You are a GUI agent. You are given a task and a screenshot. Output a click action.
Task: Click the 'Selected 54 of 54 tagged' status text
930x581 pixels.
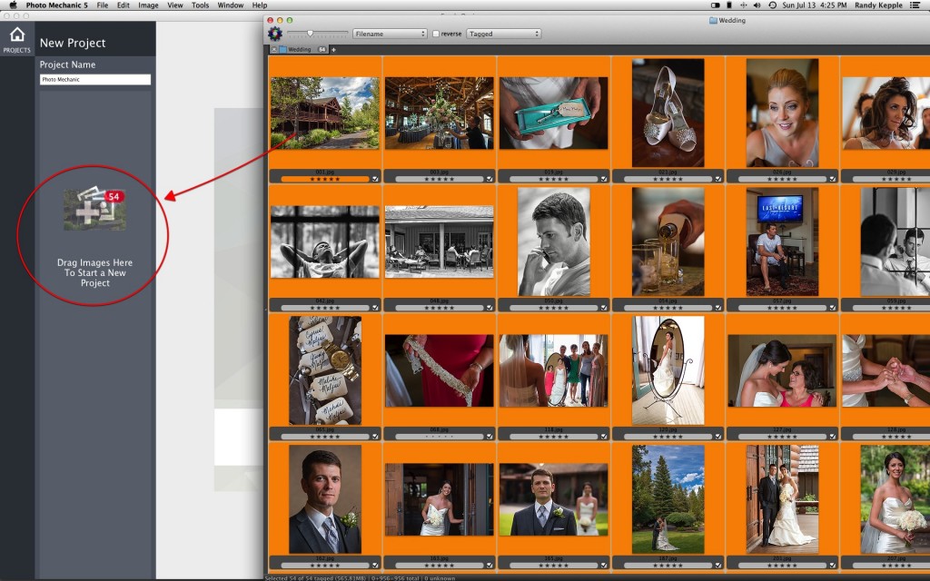[316, 578]
